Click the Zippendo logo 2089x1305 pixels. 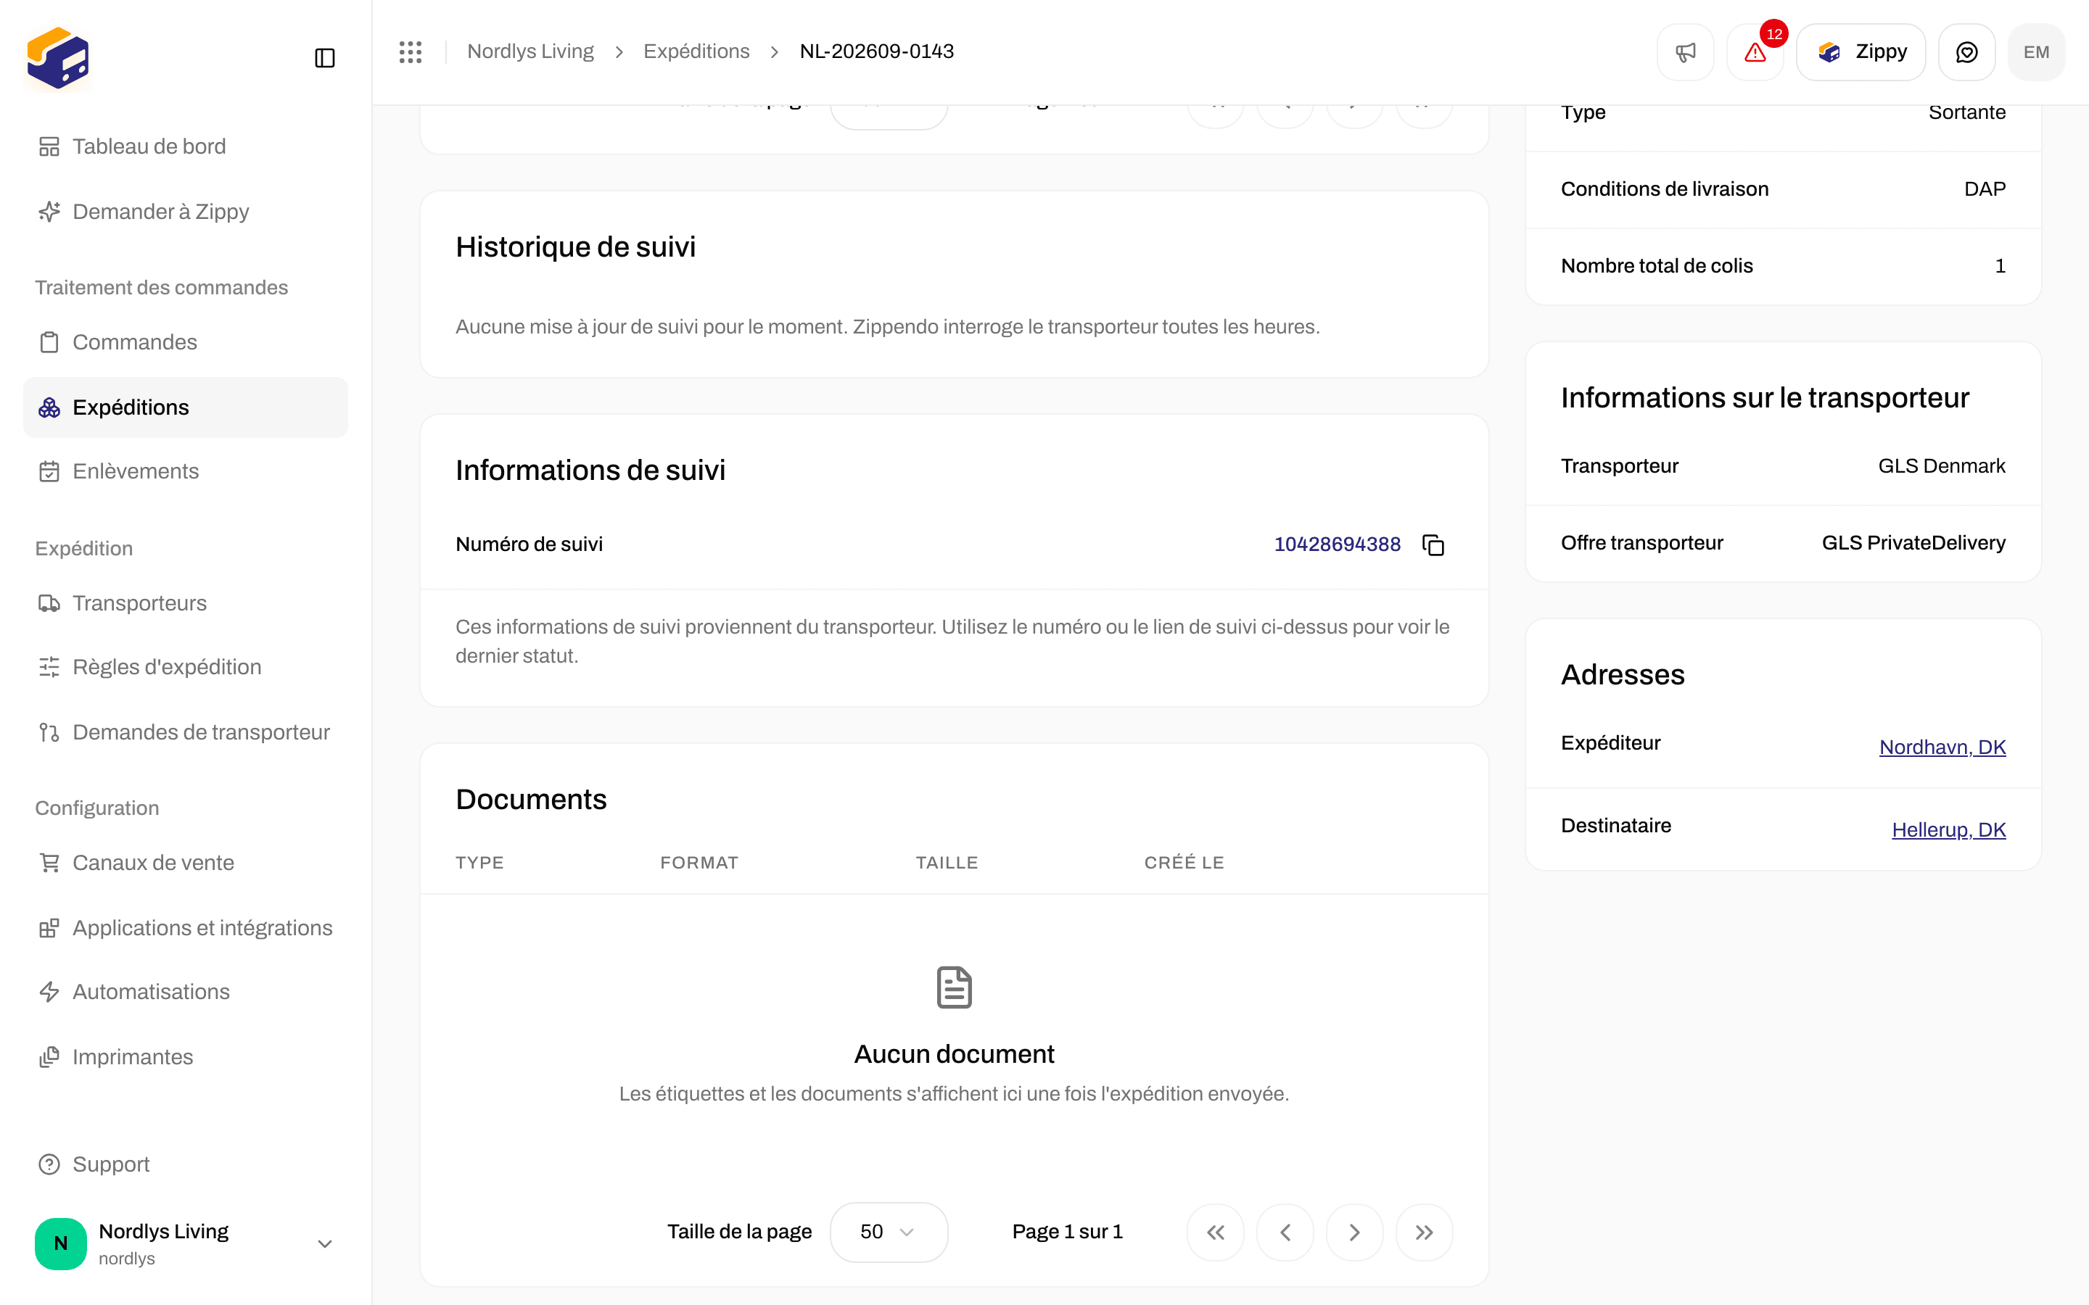(x=58, y=58)
